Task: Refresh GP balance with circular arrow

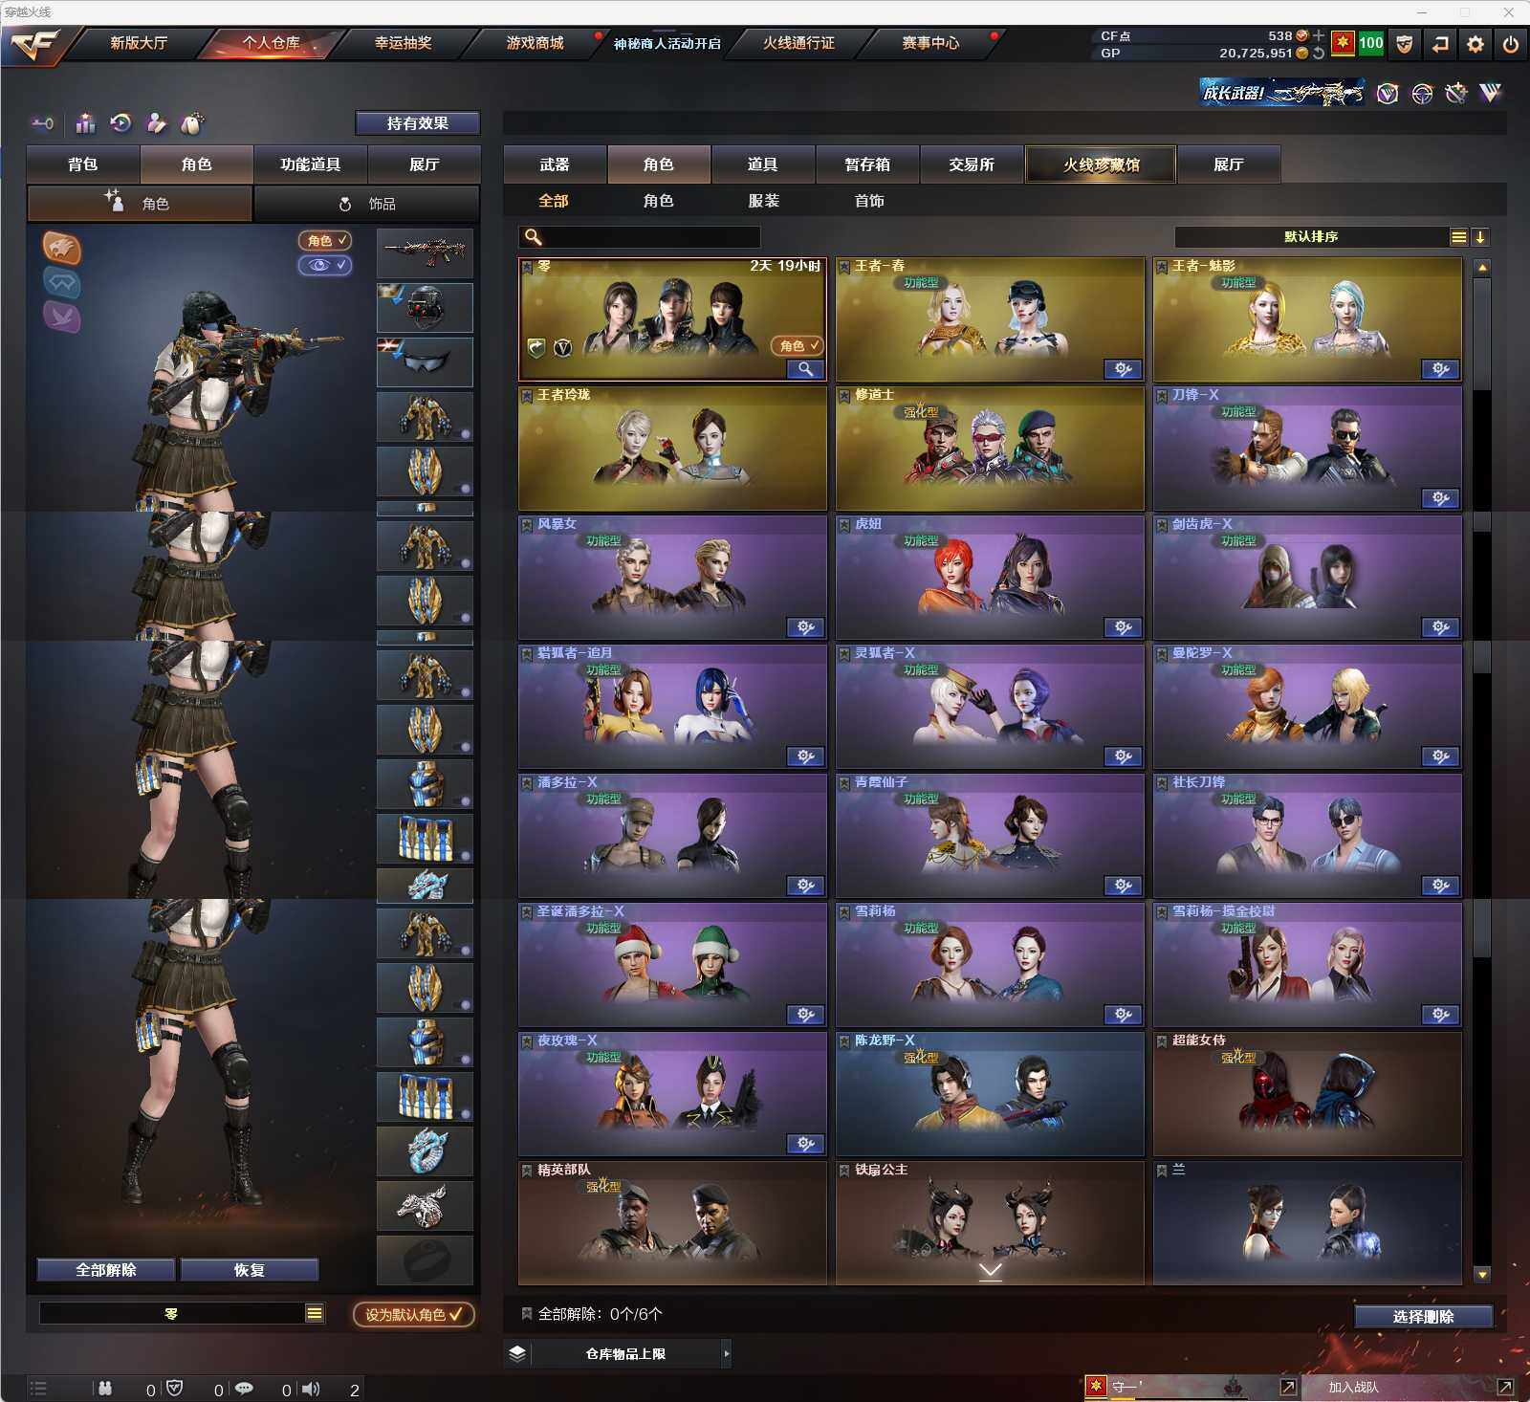Action: (x=1319, y=54)
